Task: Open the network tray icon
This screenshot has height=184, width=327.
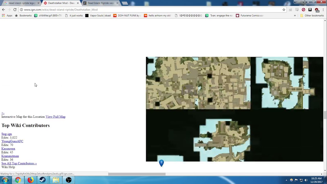Action: click(x=301, y=180)
